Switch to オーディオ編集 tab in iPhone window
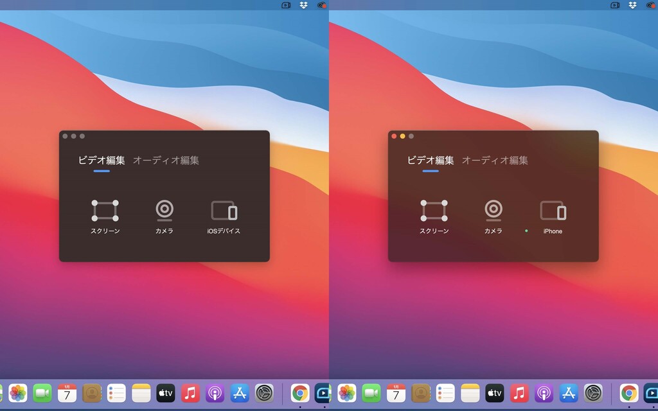 coord(495,160)
